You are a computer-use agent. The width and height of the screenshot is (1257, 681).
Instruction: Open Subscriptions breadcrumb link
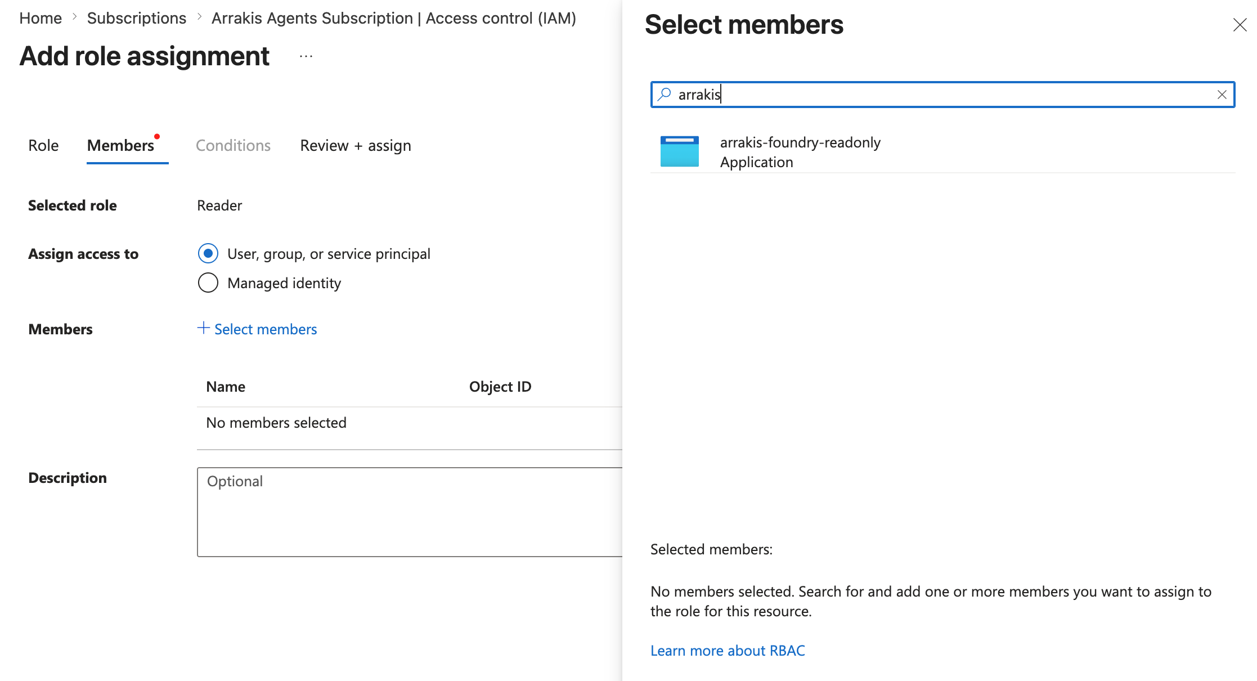(137, 18)
